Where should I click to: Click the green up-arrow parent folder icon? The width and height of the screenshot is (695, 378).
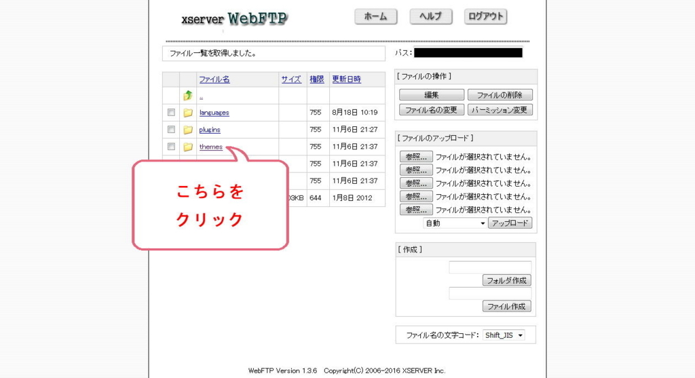pyautogui.click(x=188, y=95)
